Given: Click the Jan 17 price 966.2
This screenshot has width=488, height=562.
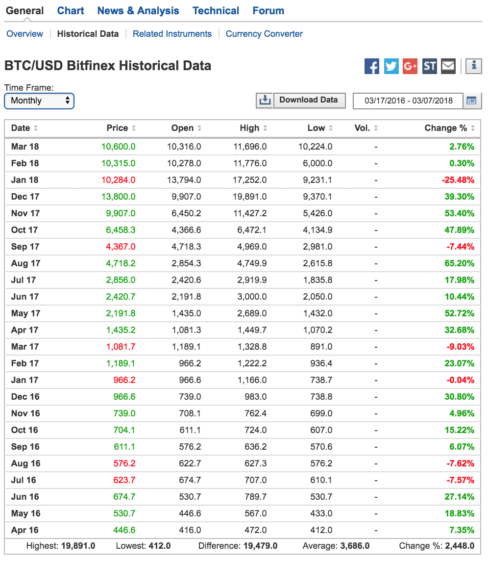Looking at the screenshot, I should click(x=124, y=380).
